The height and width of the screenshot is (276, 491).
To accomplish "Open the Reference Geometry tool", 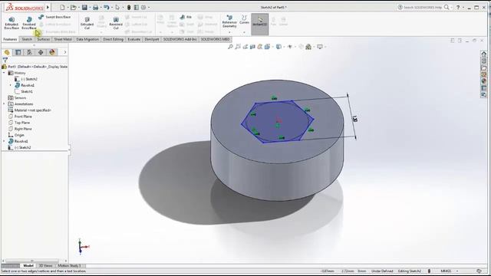I will click(229, 21).
